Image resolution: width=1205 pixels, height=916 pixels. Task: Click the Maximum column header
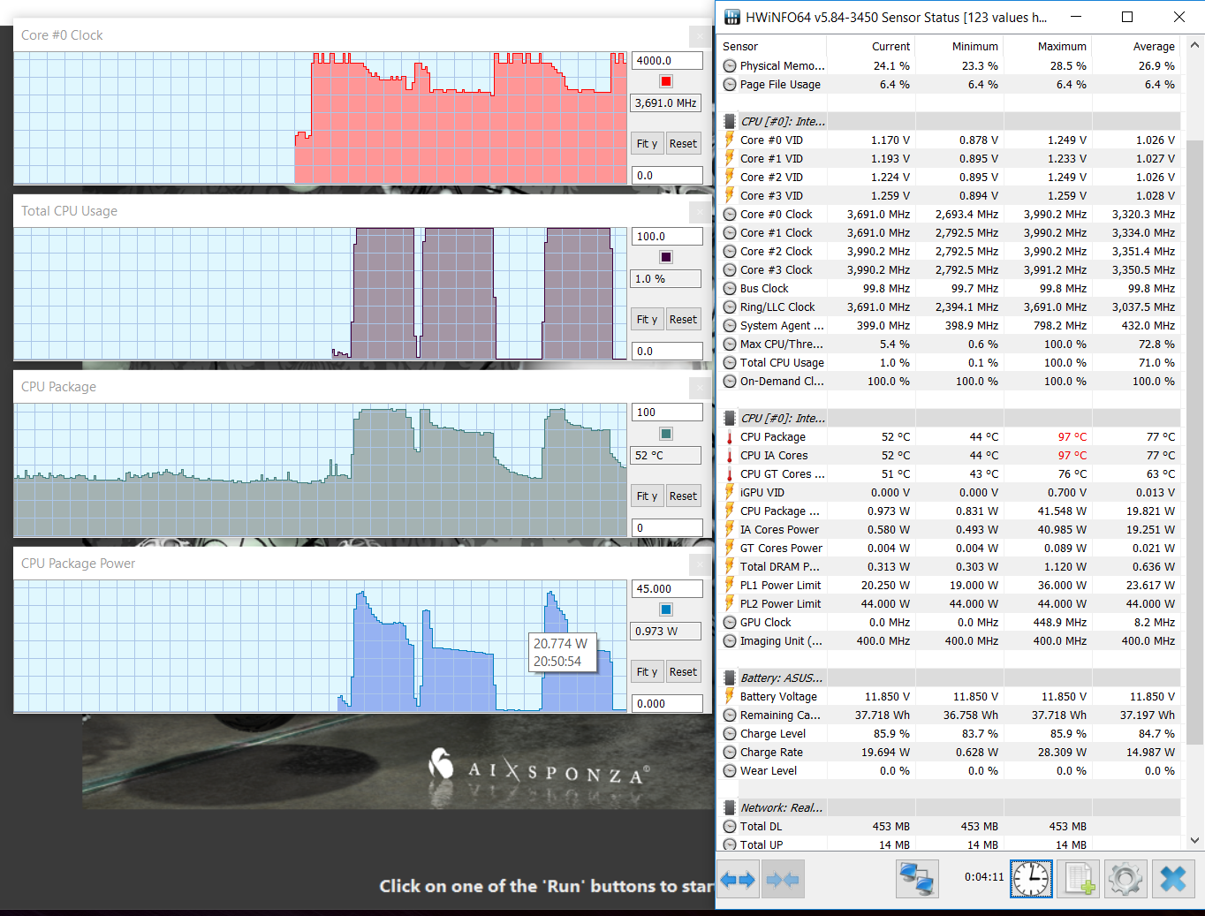coord(1061,46)
